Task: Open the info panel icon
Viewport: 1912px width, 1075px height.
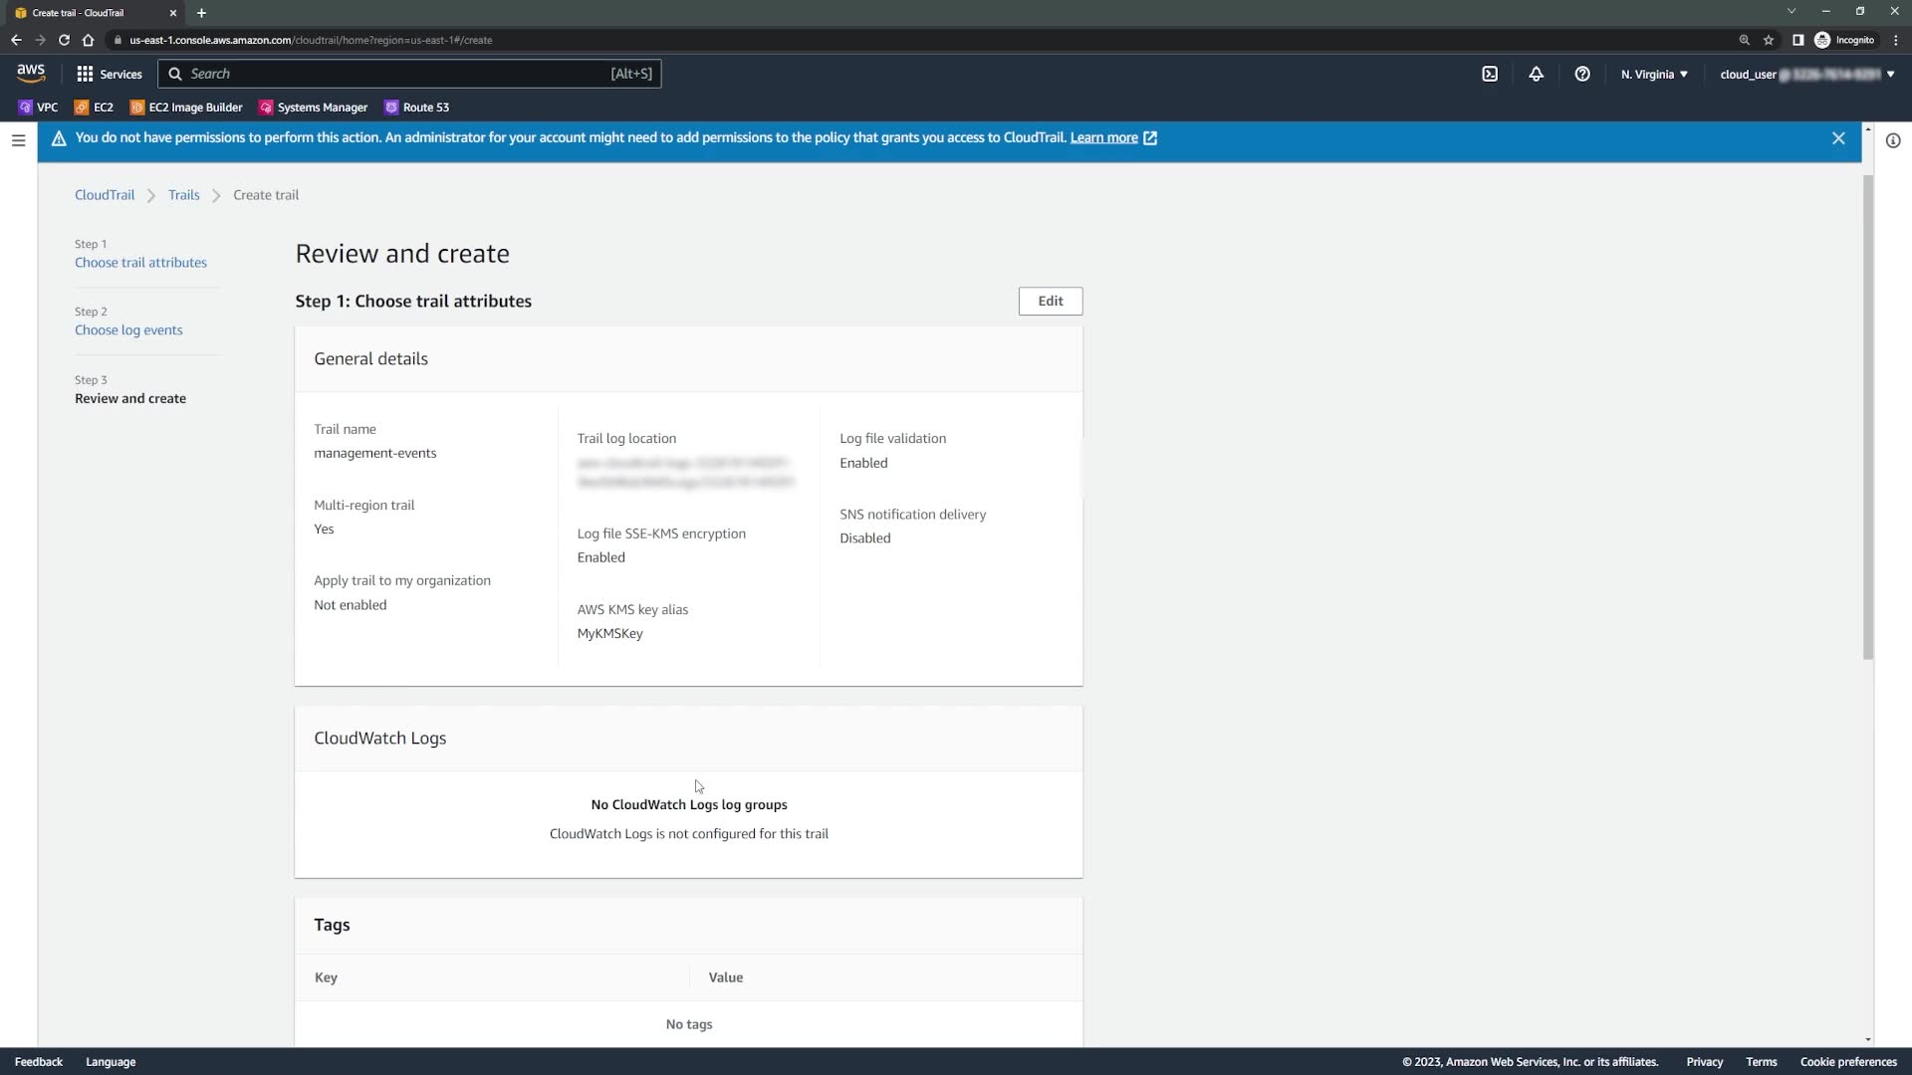Action: coord(1892,140)
